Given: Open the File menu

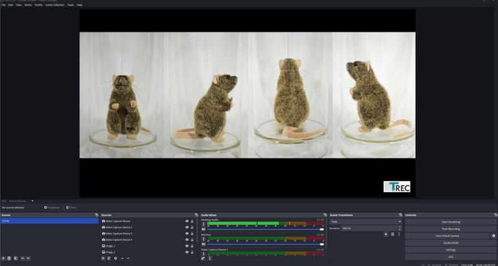Looking at the screenshot, I should pyautogui.click(x=3, y=5).
